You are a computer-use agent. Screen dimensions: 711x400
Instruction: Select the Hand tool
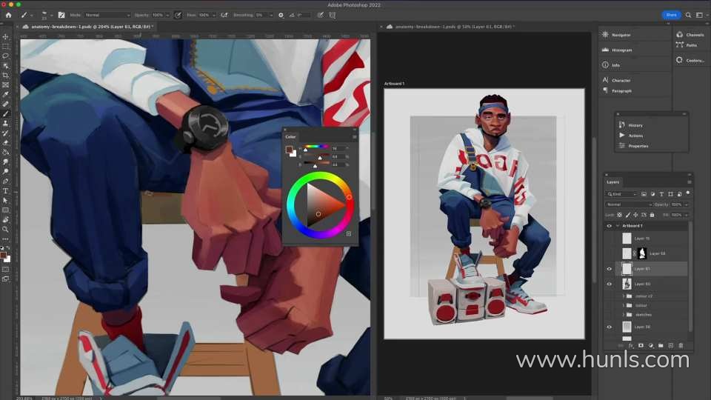pos(5,219)
